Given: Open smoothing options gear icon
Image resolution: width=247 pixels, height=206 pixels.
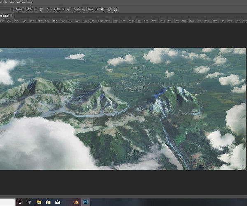Looking at the screenshot, I should click(102, 9).
